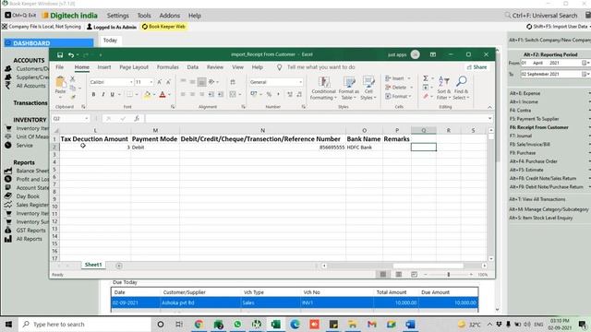Adjust the Excel zoom slider handle
The height and width of the screenshot is (332, 591).
coord(449,275)
